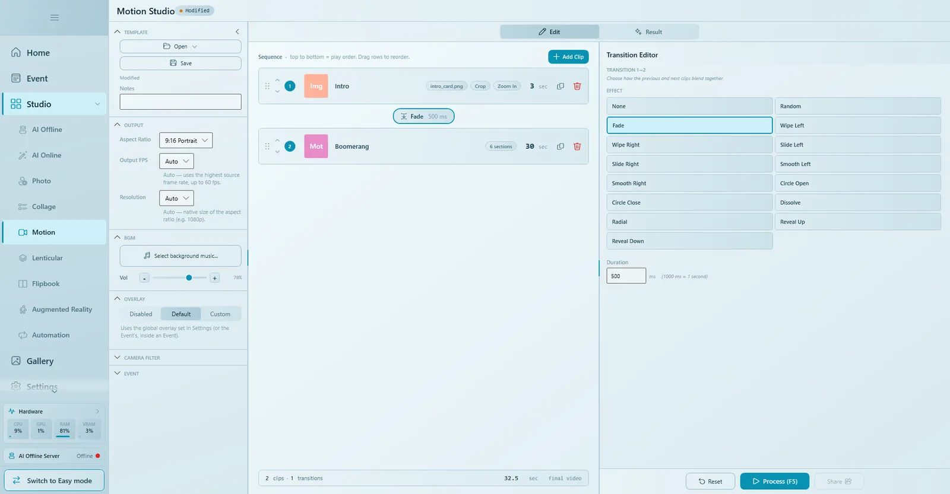This screenshot has width=950, height=494.
Task: Choose the Circle Open transition effect
Action: point(857,183)
